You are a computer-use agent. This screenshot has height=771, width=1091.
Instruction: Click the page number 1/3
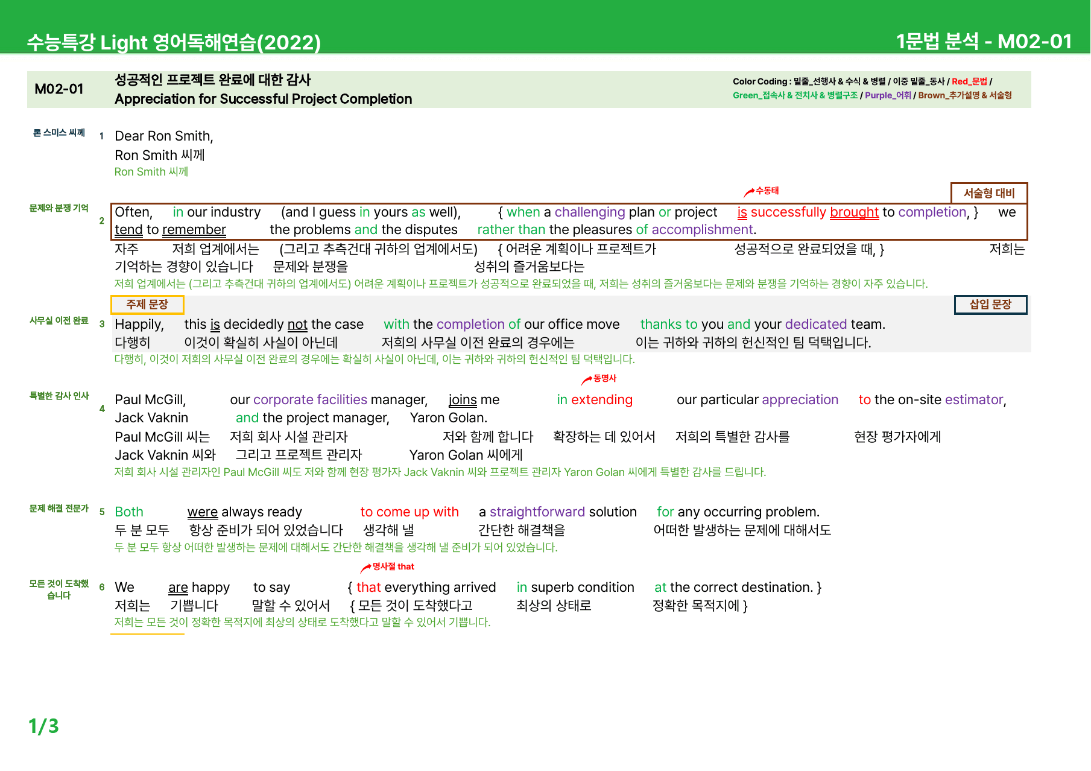pyautogui.click(x=43, y=726)
